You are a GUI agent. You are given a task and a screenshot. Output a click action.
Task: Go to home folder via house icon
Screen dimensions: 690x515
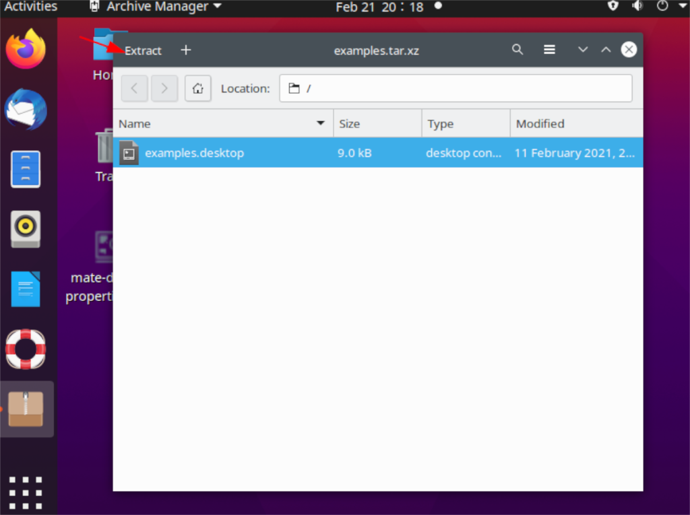[197, 88]
